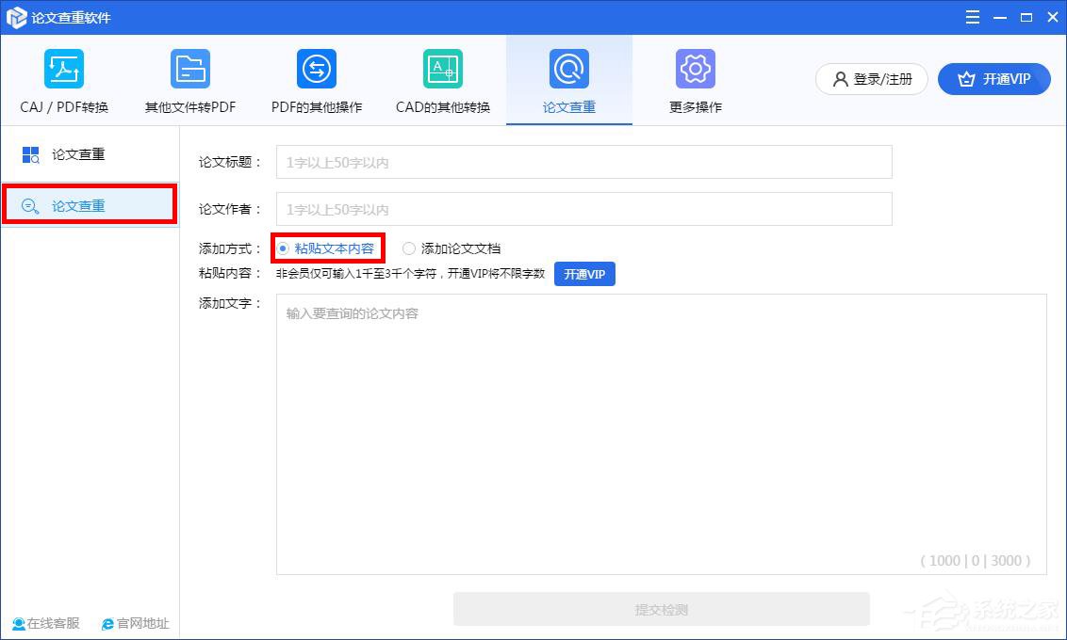1067x640 pixels.
Task: Open the CAJ / PDF转换 tool icon
Action: point(64,69)
